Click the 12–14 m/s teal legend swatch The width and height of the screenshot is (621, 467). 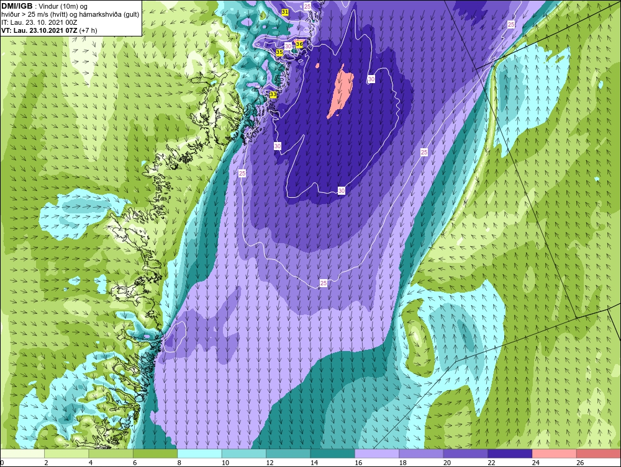(x=288, y=453)
